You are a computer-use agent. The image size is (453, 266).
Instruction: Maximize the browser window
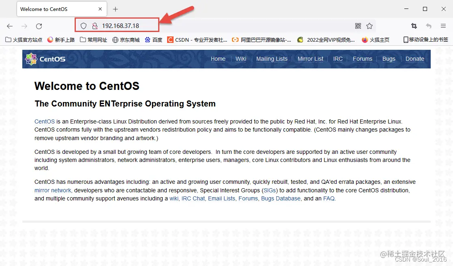point(425,9)
